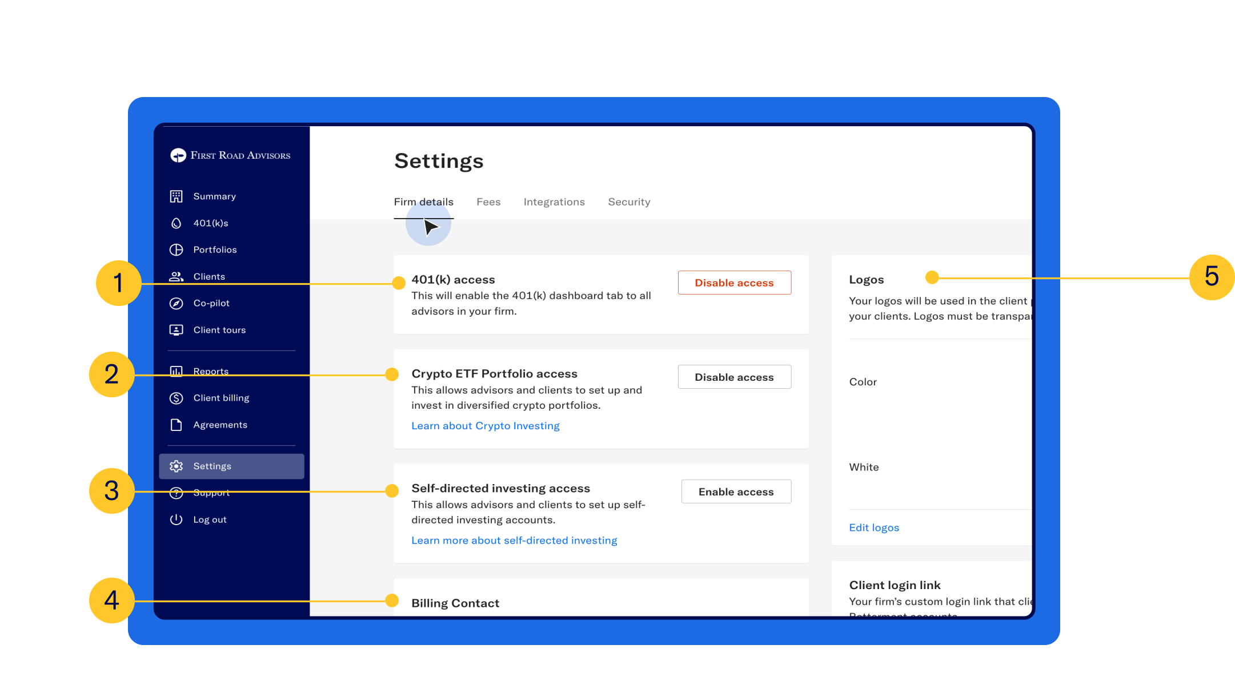Click the Reports chart icon
1235x685 pixels.
point(177,372)
